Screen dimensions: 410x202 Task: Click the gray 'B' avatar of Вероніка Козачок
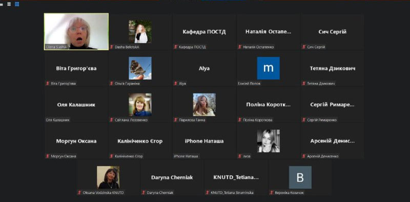click(x=300, y=177)
